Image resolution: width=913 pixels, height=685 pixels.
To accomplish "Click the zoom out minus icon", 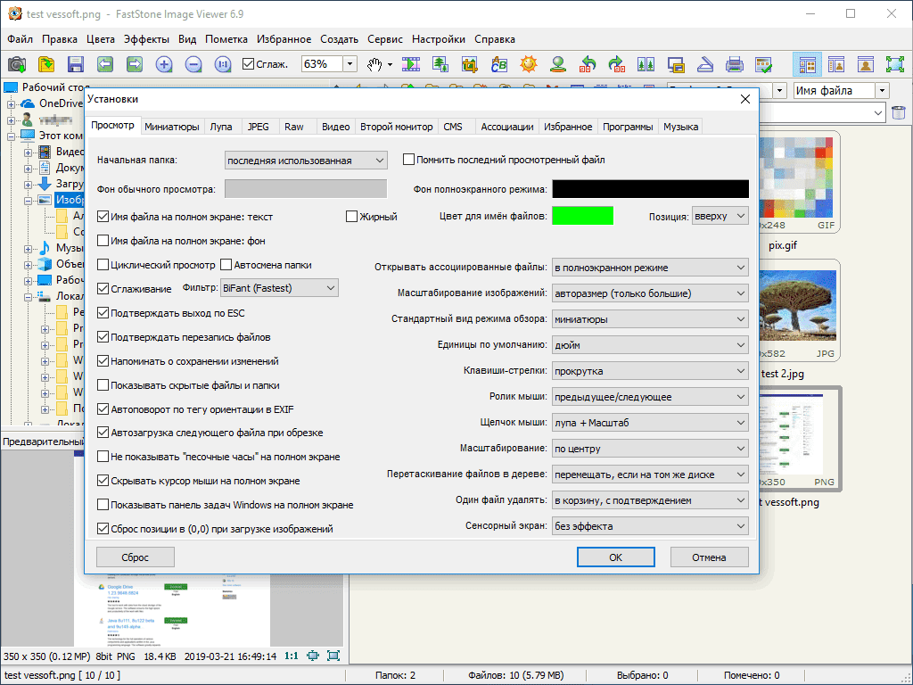I will pos(193,64).
